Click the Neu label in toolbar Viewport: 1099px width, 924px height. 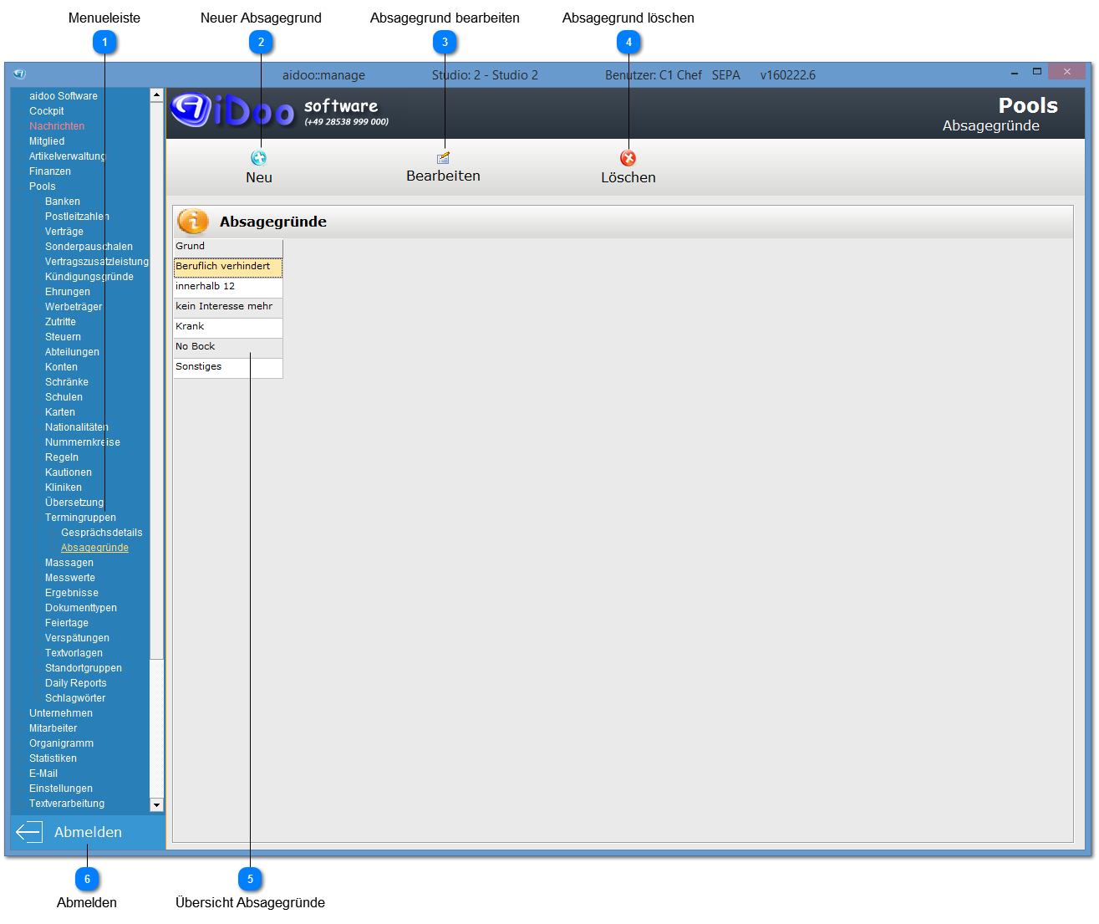click(259, 177)
